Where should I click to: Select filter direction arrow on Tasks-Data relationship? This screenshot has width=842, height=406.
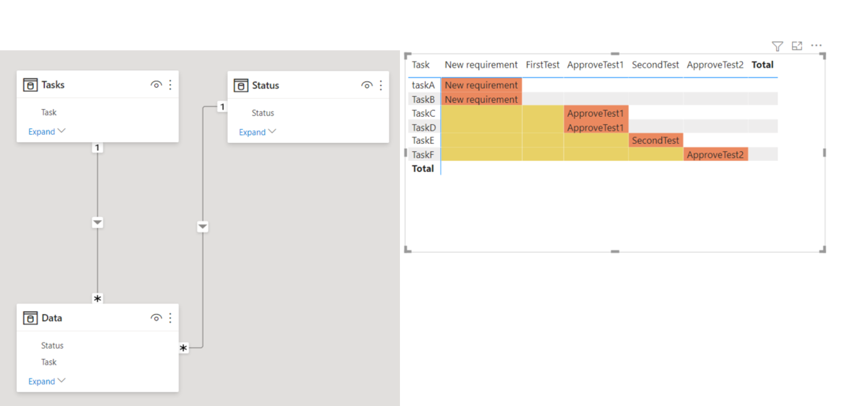[97, 222]
